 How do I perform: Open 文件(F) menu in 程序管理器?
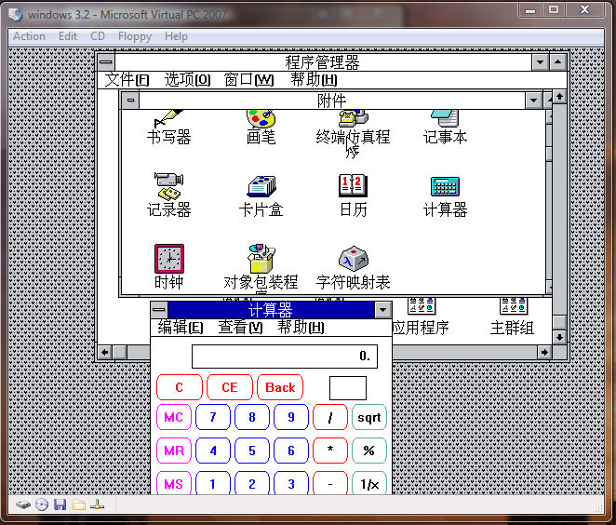(x=127, y=80)
